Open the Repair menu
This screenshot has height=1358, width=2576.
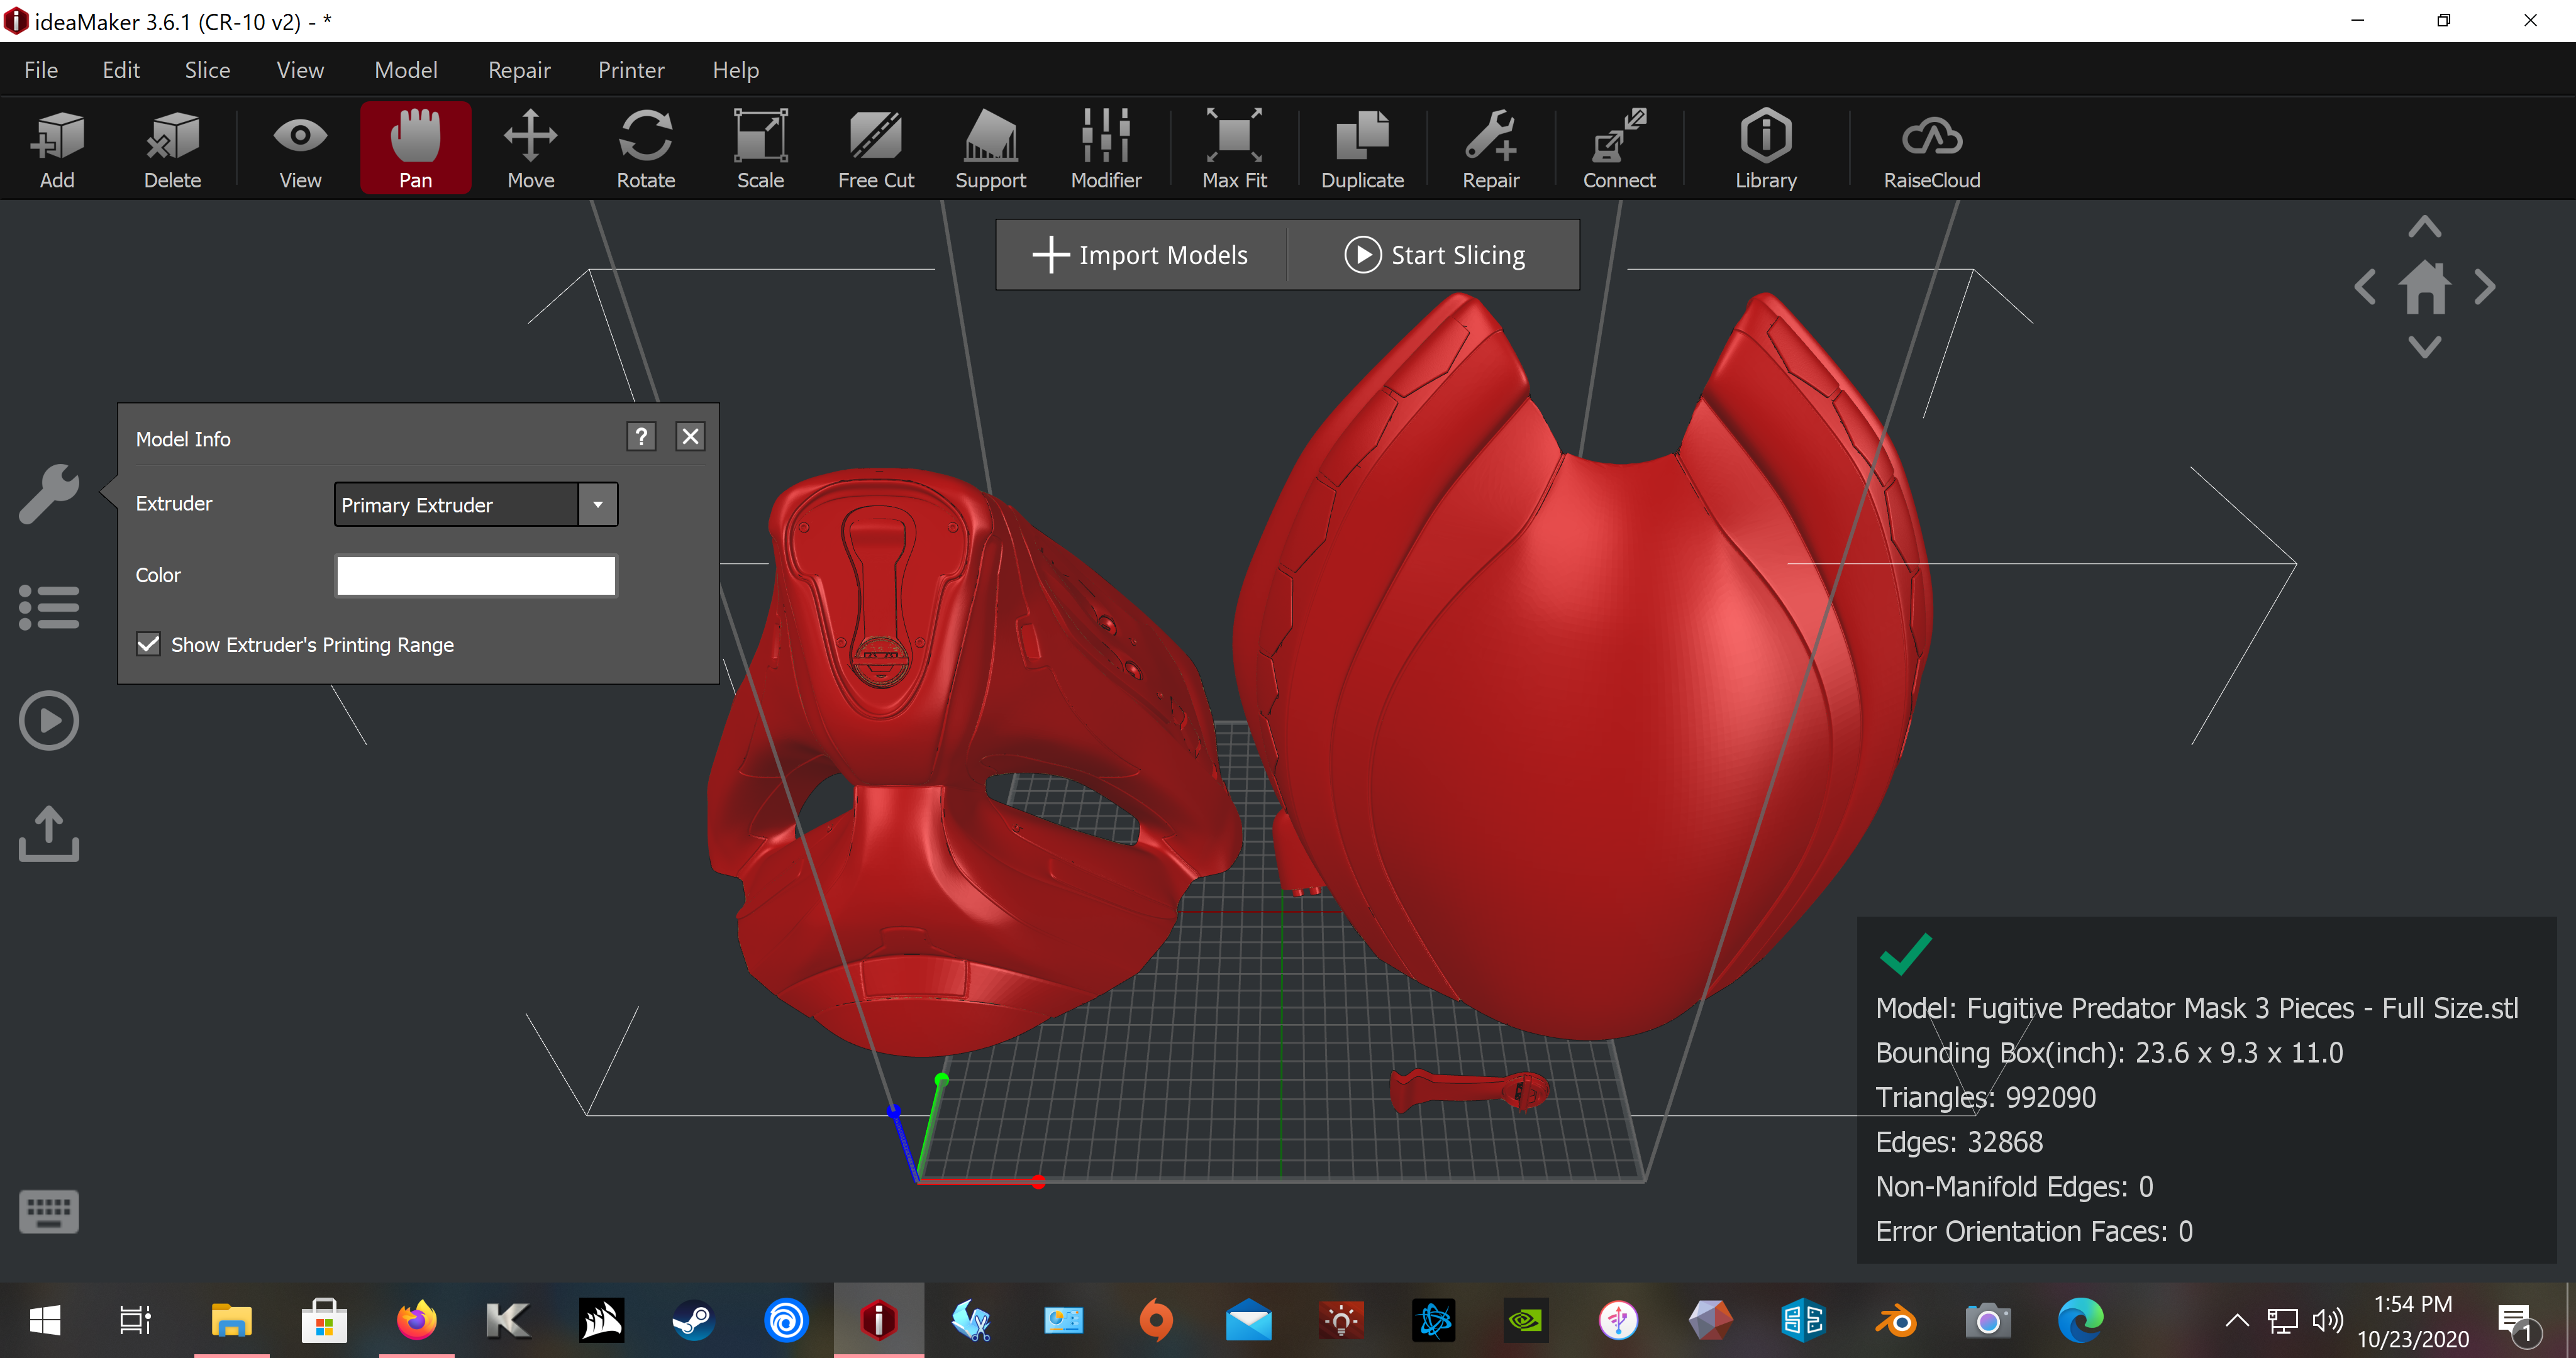click(519, 70)
